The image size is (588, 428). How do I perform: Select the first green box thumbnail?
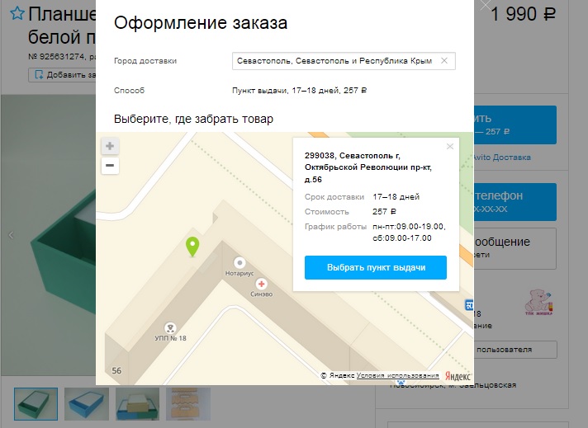(x=36, y=403)
